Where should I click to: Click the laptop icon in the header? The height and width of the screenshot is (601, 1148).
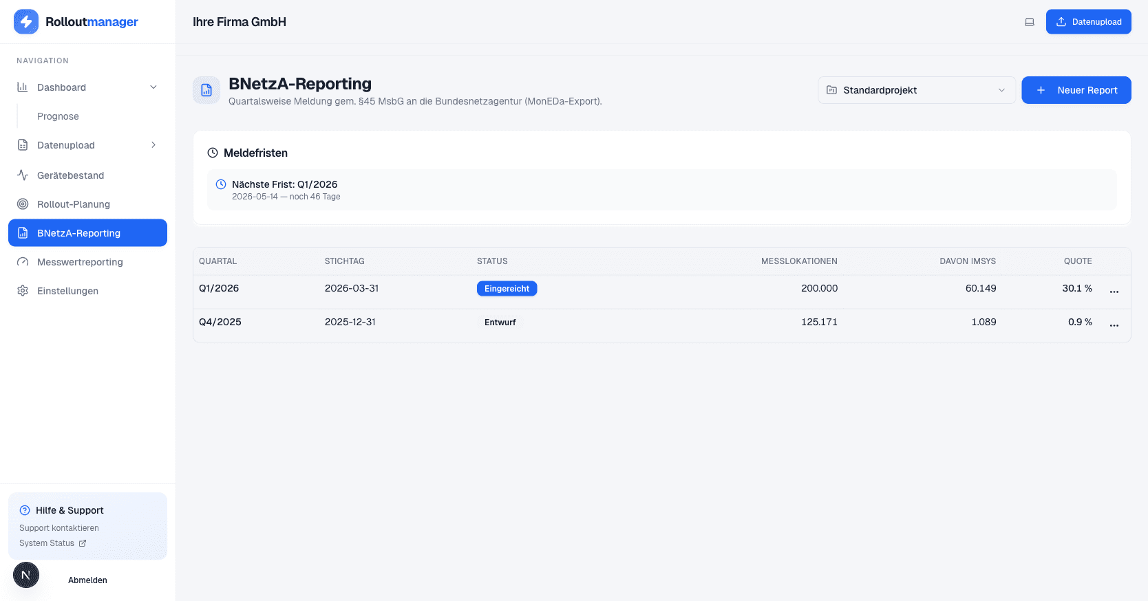click(x=1029, y=22)
